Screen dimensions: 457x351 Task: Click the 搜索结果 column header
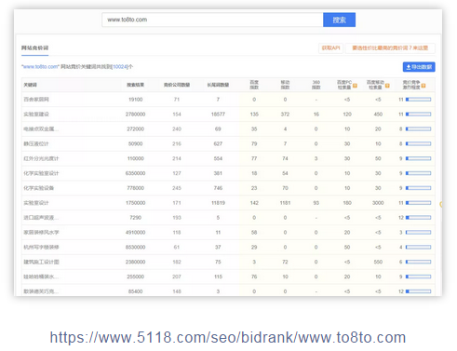(135, 85)
